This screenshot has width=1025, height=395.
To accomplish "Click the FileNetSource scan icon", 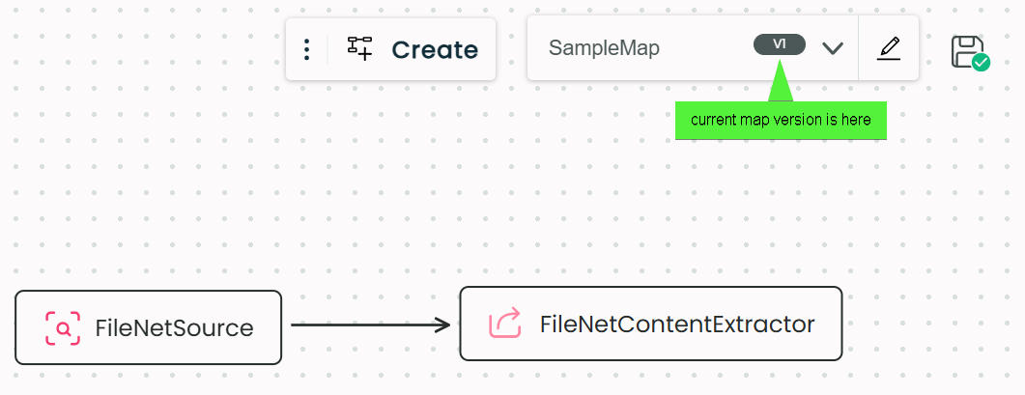I will pyautogui.click(x=63, y=328).
